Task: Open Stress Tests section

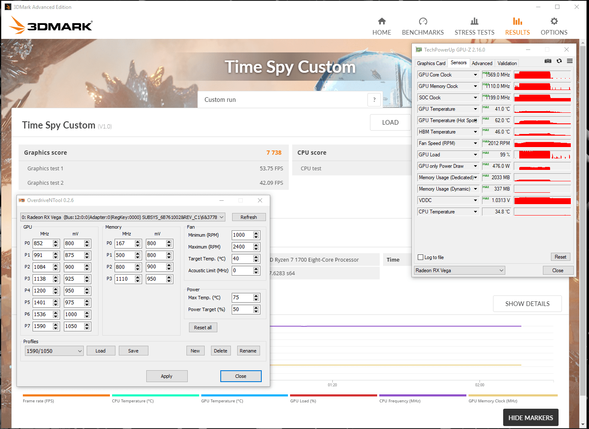Action: 474,26
